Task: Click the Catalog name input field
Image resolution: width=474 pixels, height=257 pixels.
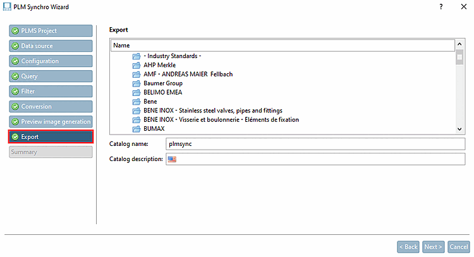Action: (x=315, y=144)
